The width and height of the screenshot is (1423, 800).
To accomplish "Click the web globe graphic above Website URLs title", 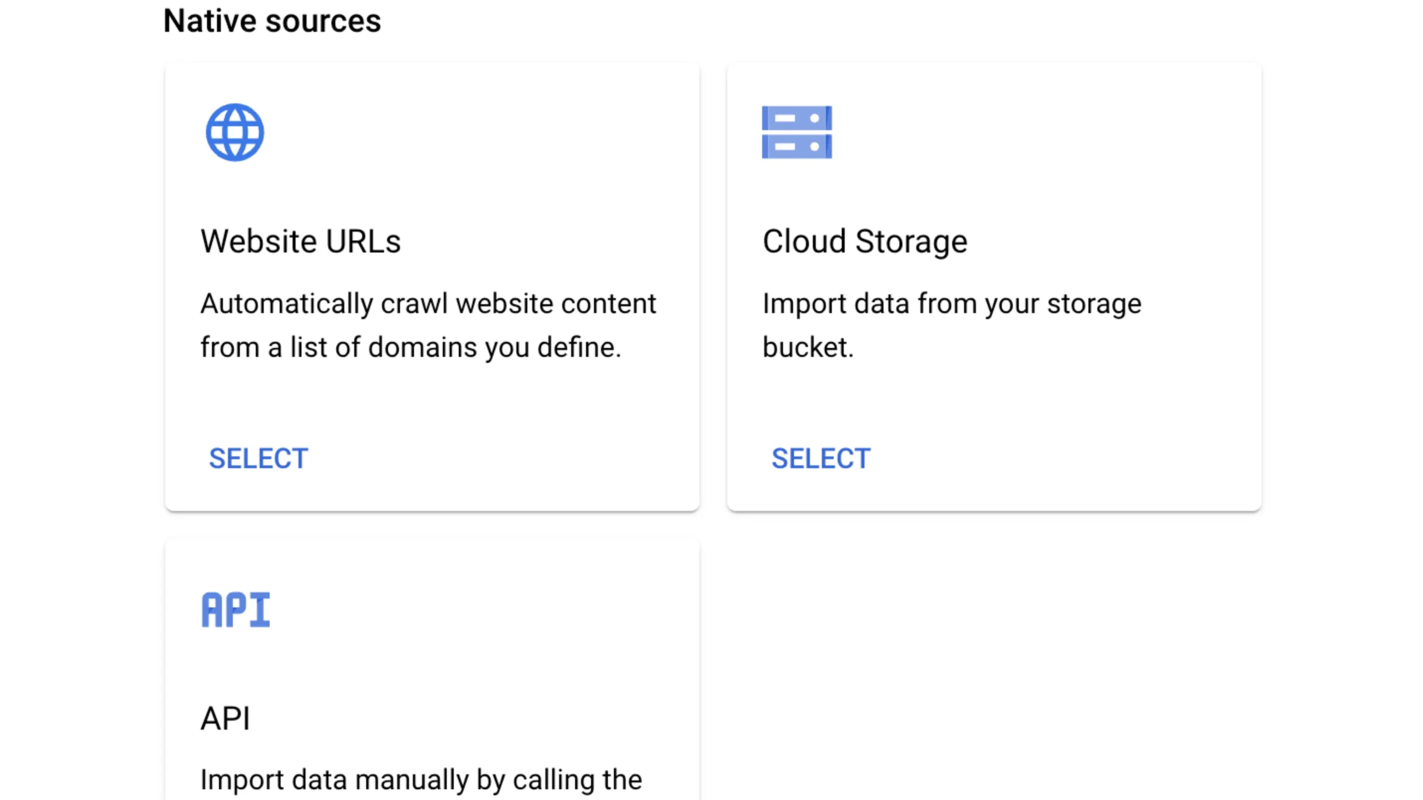I will click(x=235, y=132).
